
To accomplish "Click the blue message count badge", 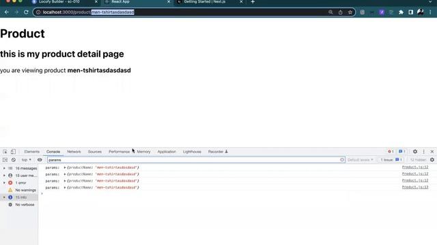I will point(402,152).
